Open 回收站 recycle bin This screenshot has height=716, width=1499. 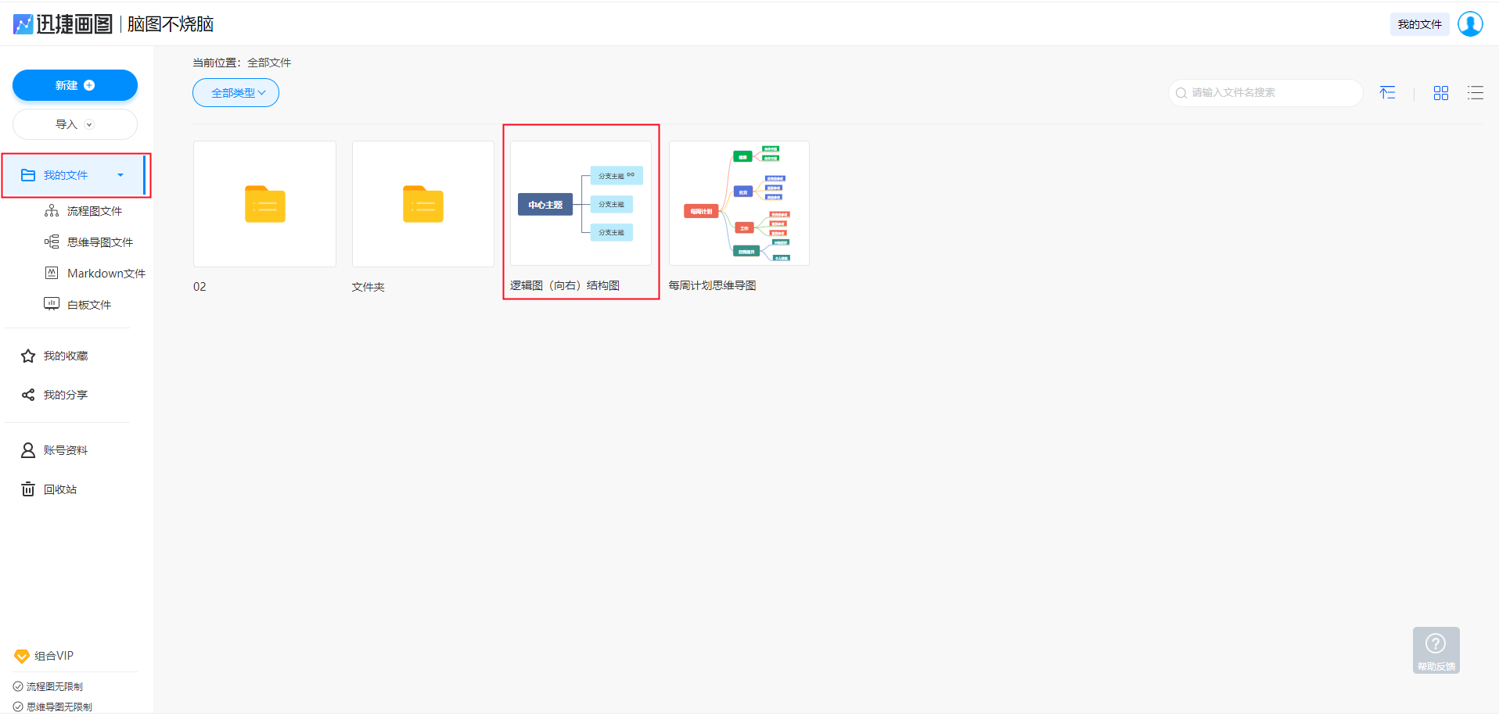click(59, 489)
